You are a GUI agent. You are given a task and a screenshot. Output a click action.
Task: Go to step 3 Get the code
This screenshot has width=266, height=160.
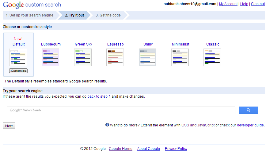pos(108,15)
